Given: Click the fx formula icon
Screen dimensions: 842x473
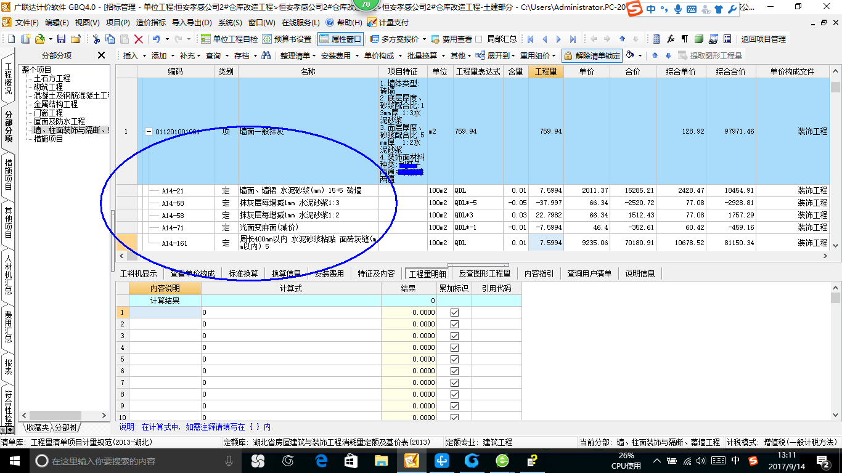Looking at the screenshot, I should pyautogui.click(x=671, y=39).
